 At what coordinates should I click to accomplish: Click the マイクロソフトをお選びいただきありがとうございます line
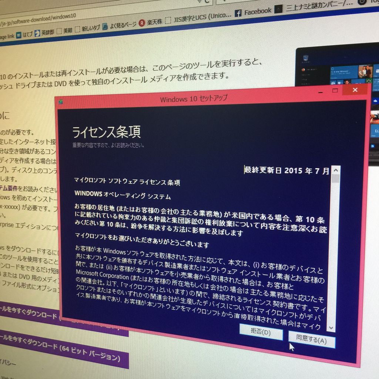(142, 240)
